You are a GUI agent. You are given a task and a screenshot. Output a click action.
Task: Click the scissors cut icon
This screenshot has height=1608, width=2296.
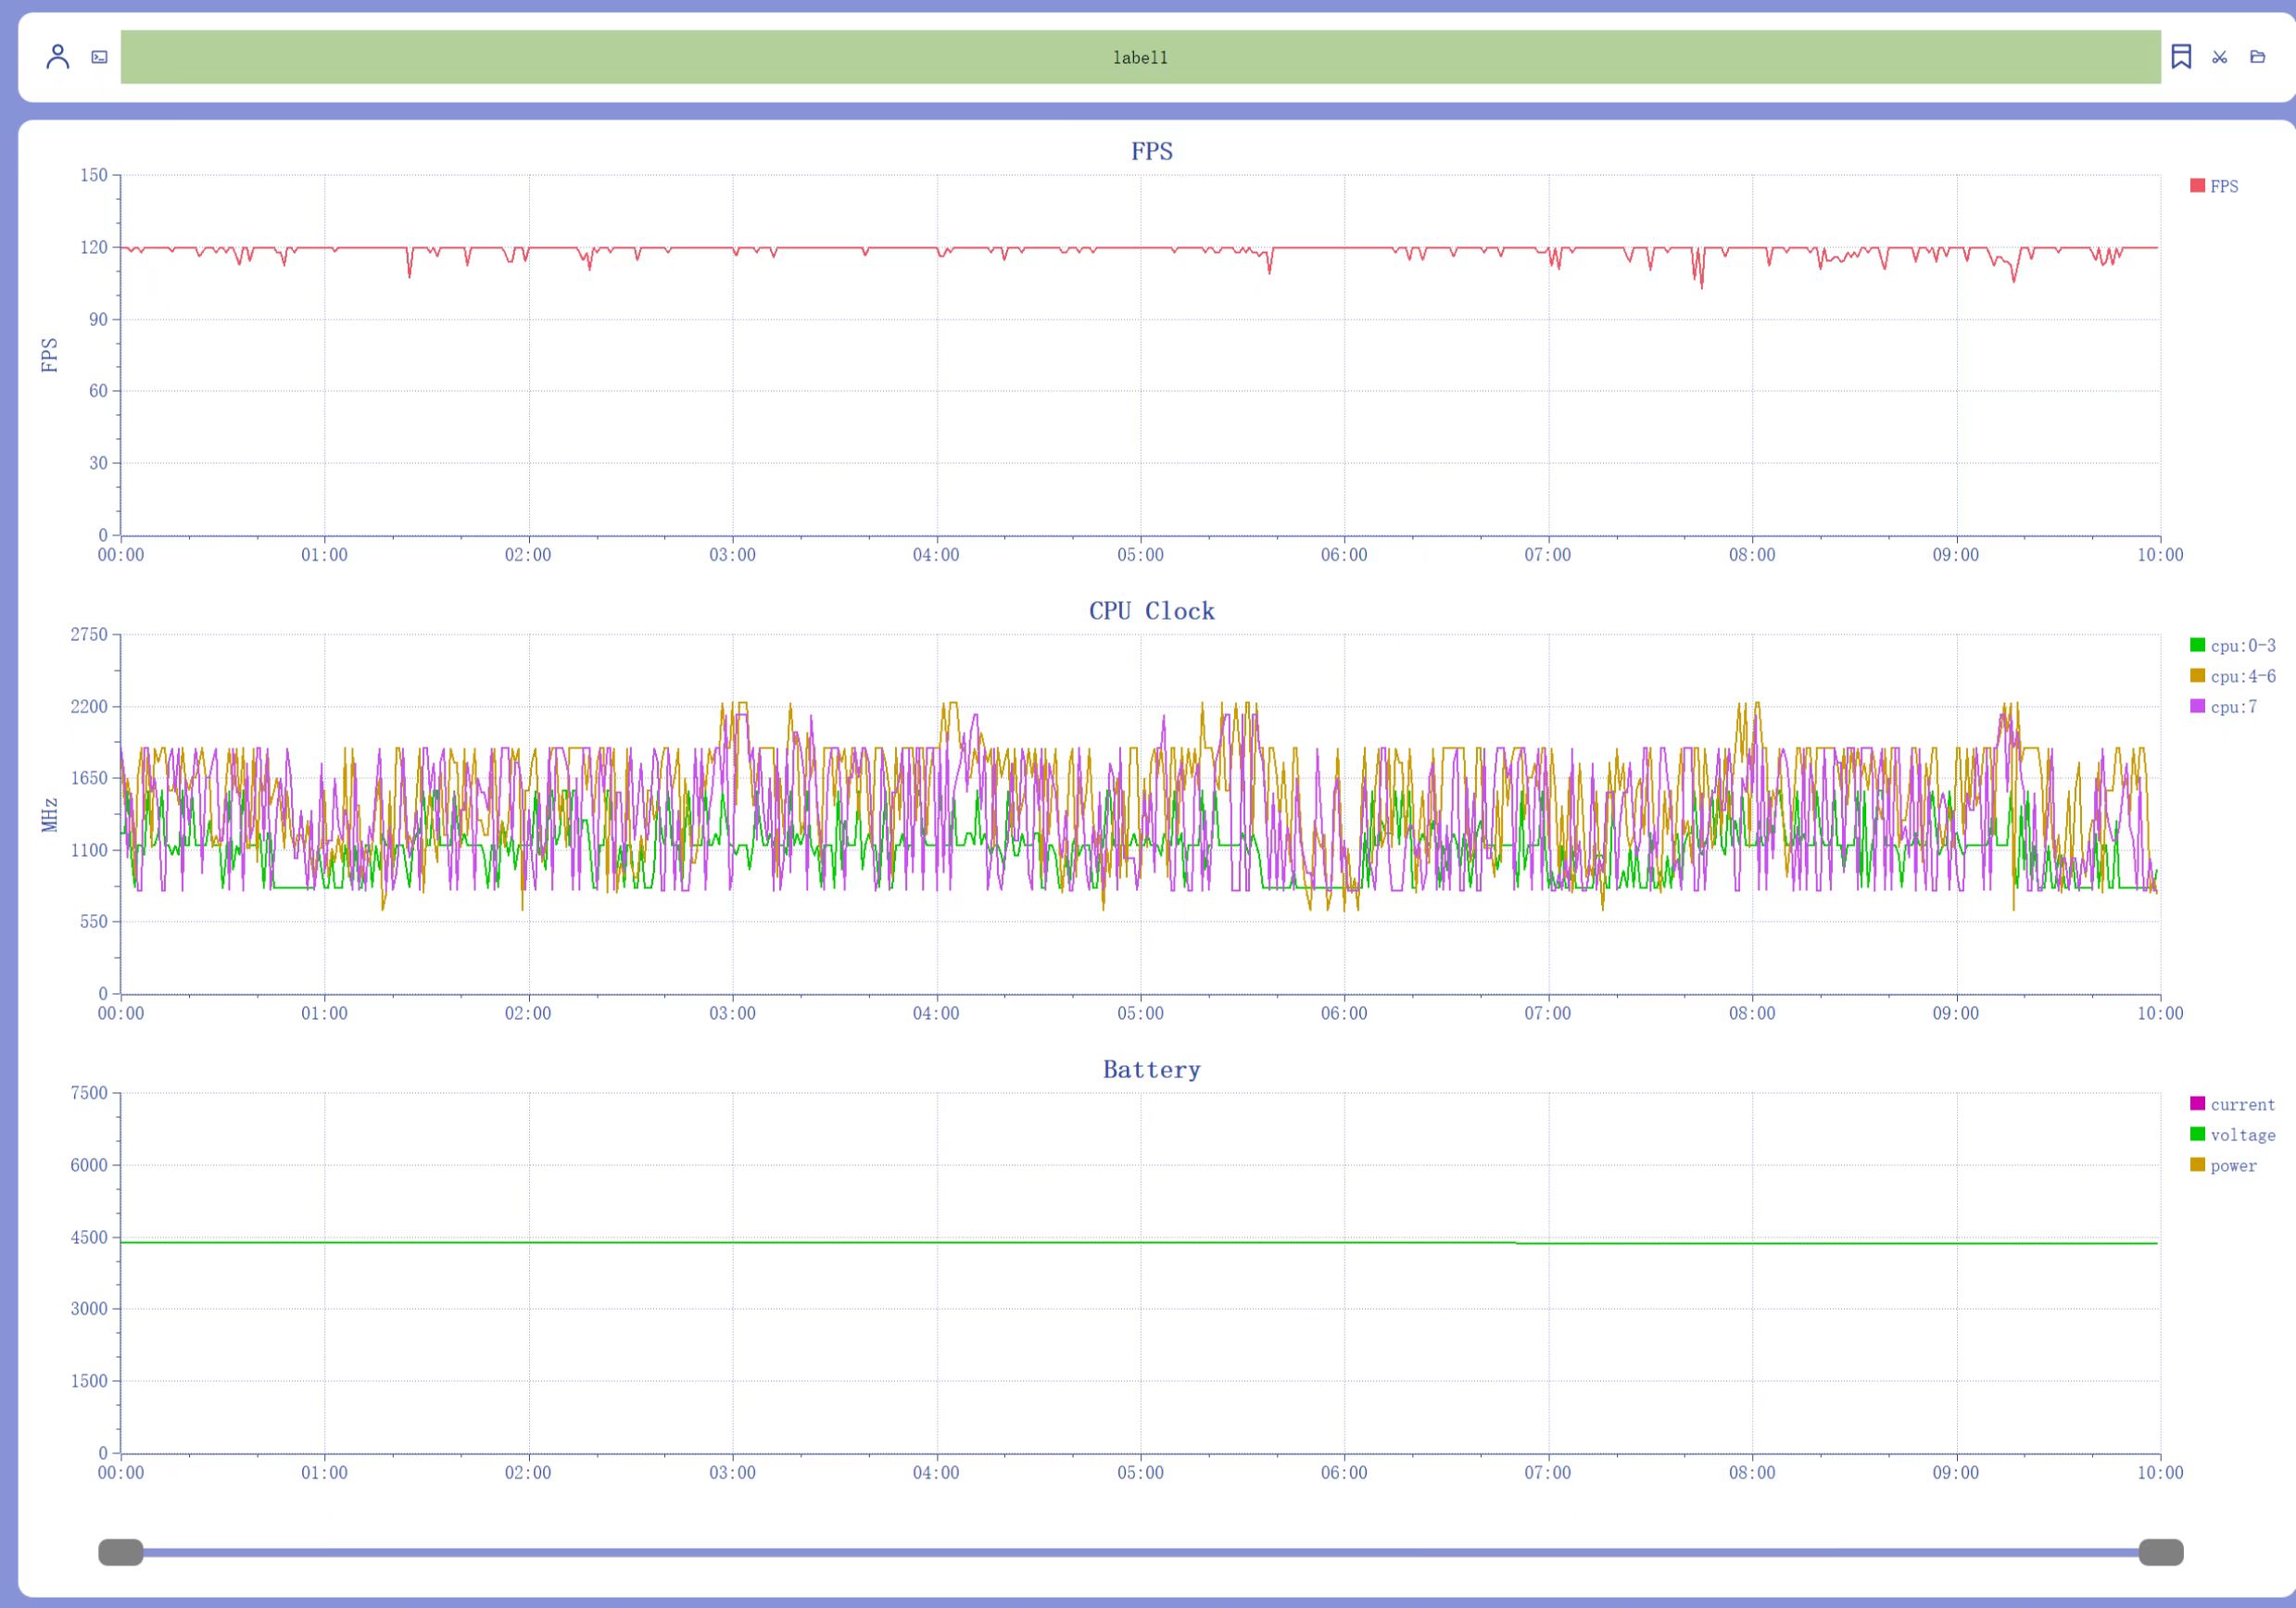coord(2219,57)
